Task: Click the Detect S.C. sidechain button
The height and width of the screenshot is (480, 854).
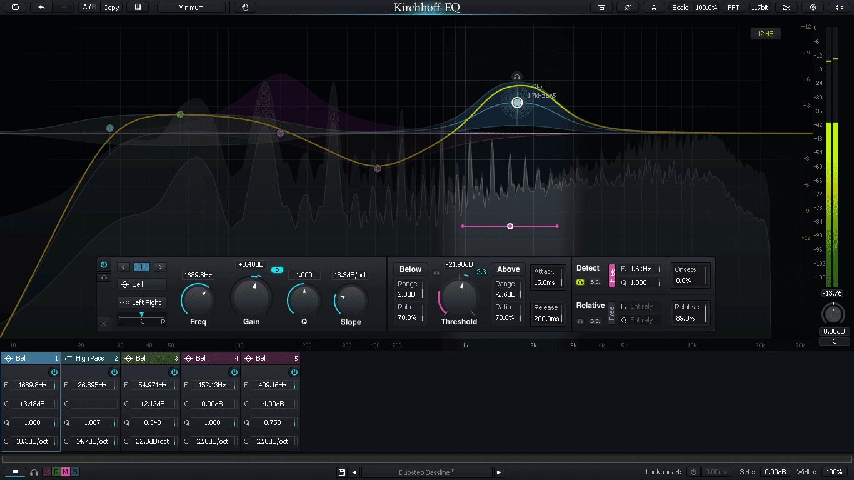Action: pos(595,282)
